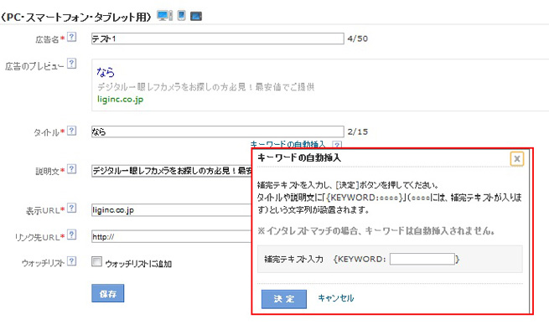This screenshot has width=549, height=335.
Task: Open help icon beside 広告名
Action: click(71, 38)
